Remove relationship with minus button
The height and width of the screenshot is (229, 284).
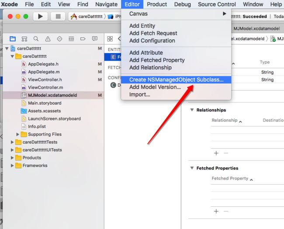point(226,153)
